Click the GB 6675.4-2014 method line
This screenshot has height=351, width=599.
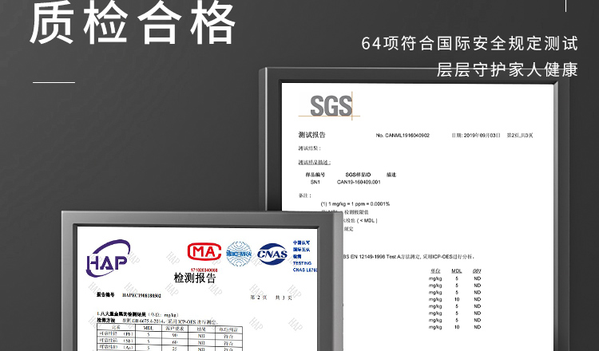tap(157, 321)
